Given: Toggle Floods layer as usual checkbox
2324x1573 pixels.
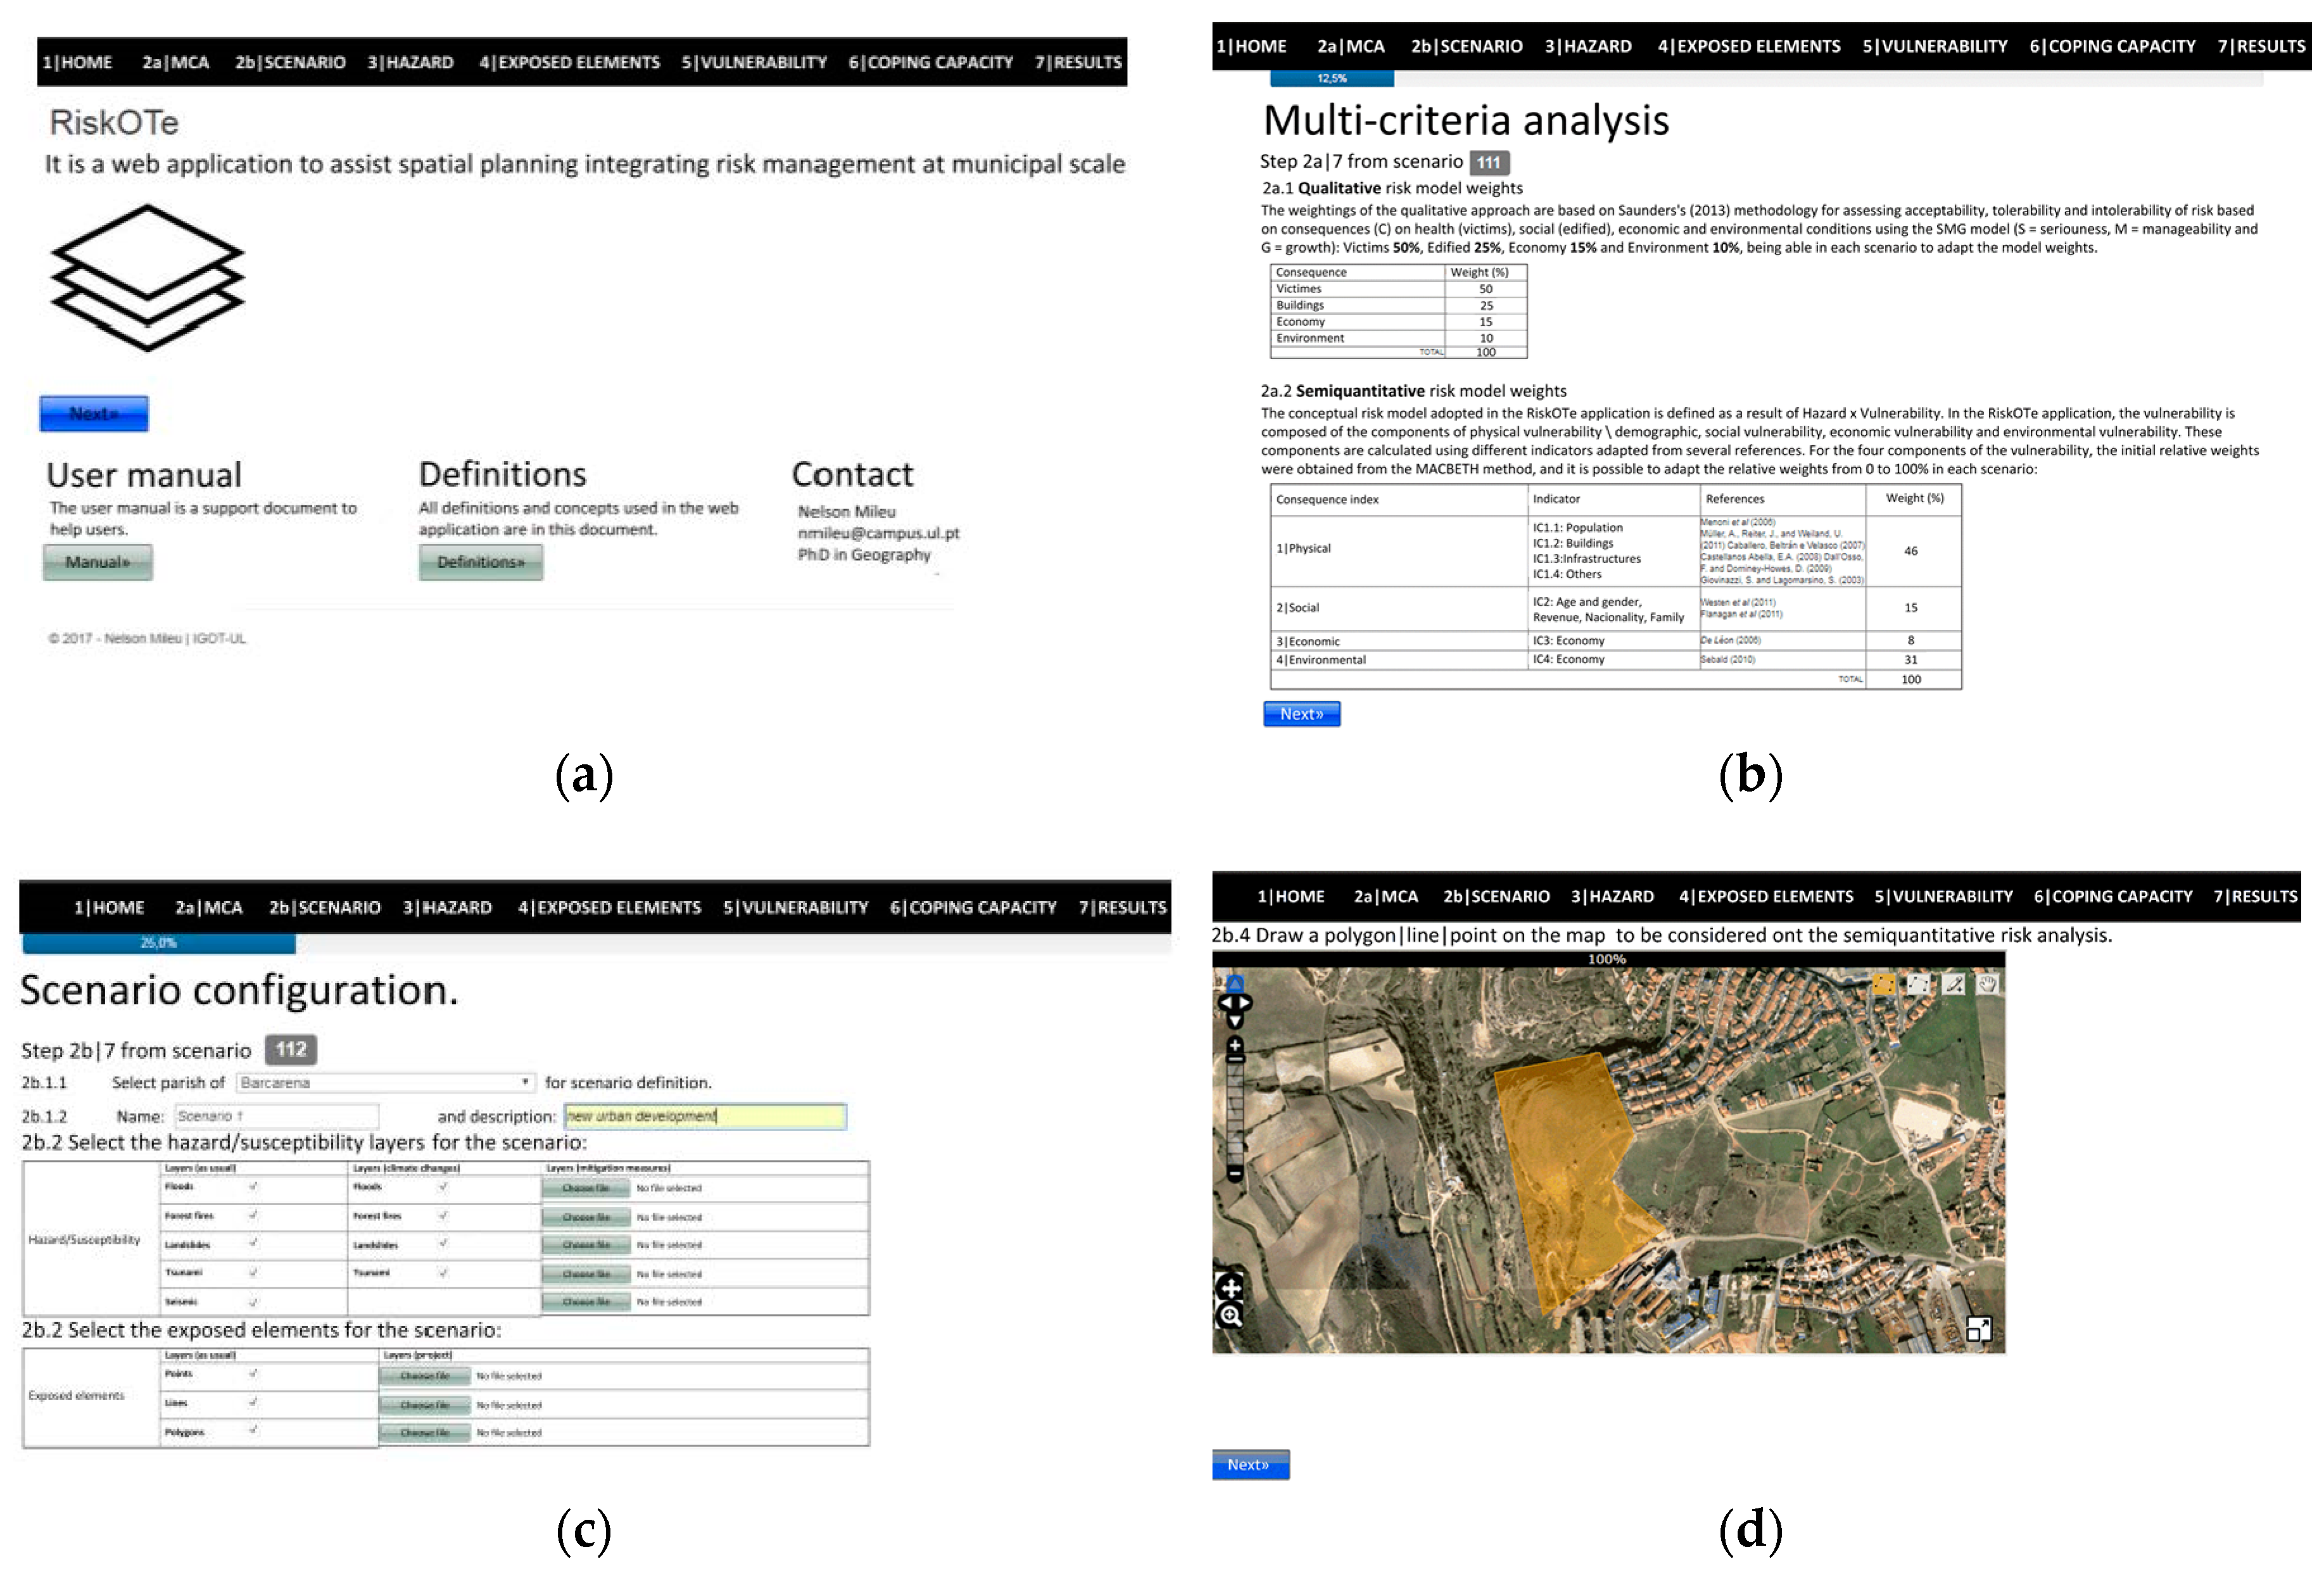Looking at the screenshot, I should (x=253, y=1186).
